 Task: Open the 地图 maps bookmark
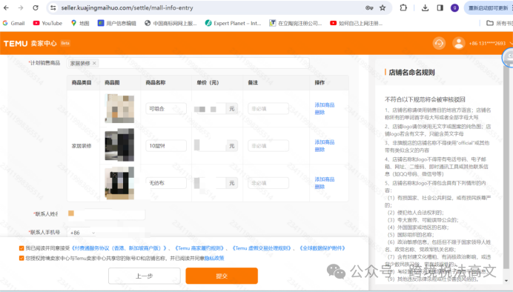80,23
